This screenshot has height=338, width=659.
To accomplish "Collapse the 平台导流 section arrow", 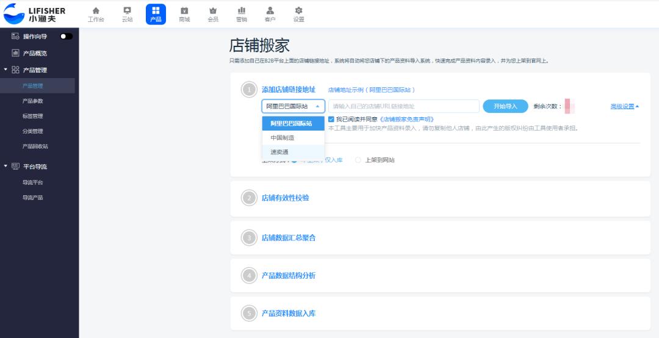I will point(5,167).
